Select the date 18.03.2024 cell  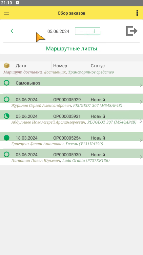[26, 138]
